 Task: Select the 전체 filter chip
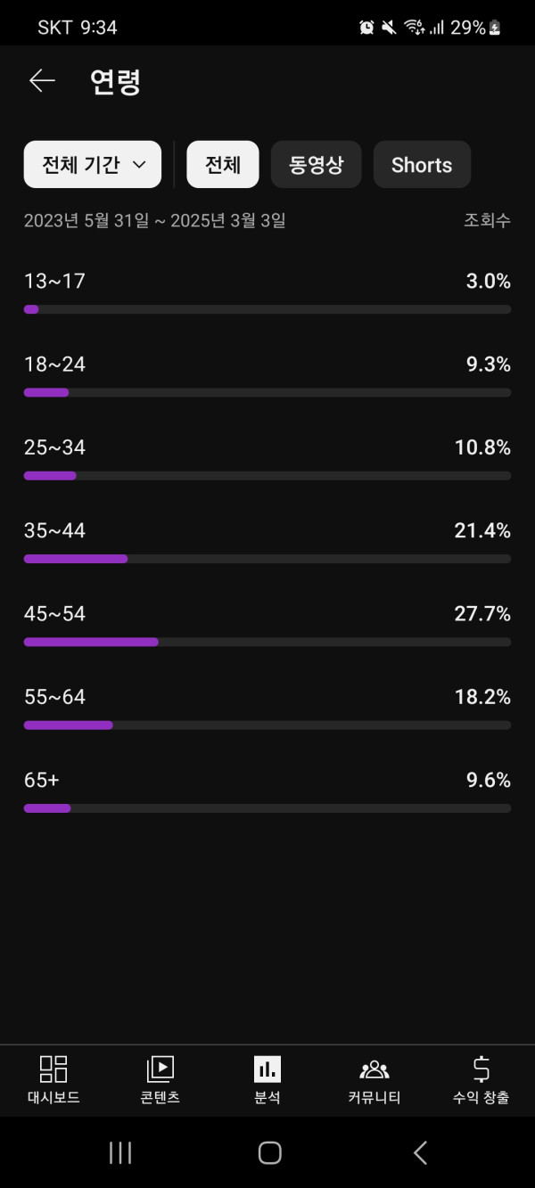[222, 165]
